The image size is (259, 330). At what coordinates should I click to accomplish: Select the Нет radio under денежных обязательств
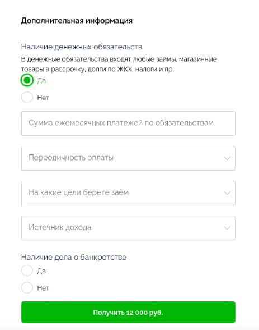(x=27, y=97)
